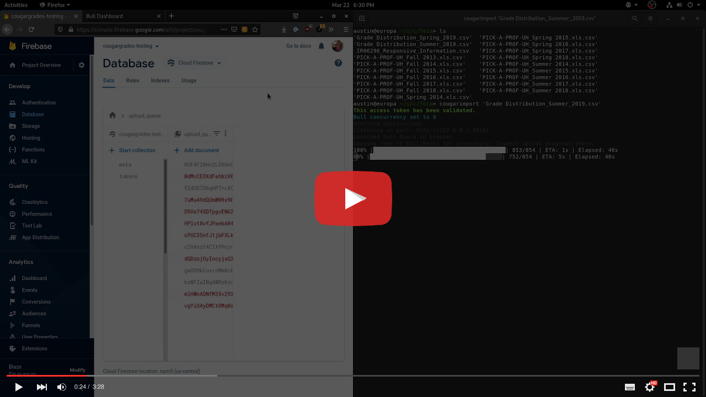
Task: Open ML Kit in the Firebase sidebar
Action: (x=29, y=162)
